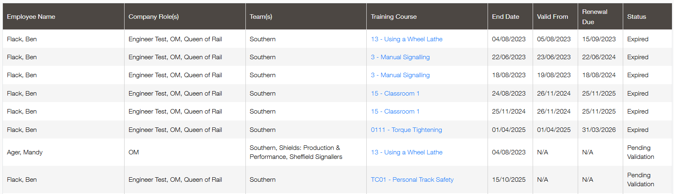This screenshot has height=194, width=674.
Task: Open the 3 - Manual Signalling link ending 18/08/2023
Action: [x=400, y=75]
